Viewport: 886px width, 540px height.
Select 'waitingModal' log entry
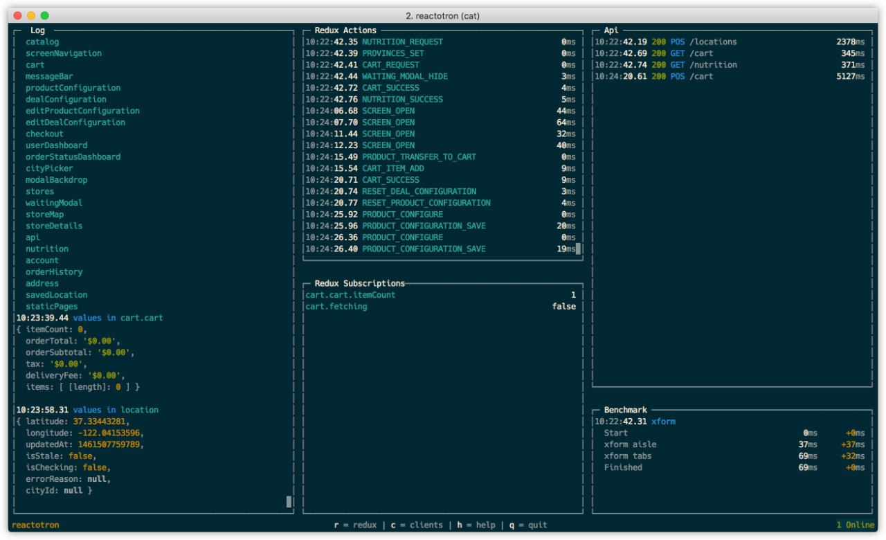pos(54,203)
